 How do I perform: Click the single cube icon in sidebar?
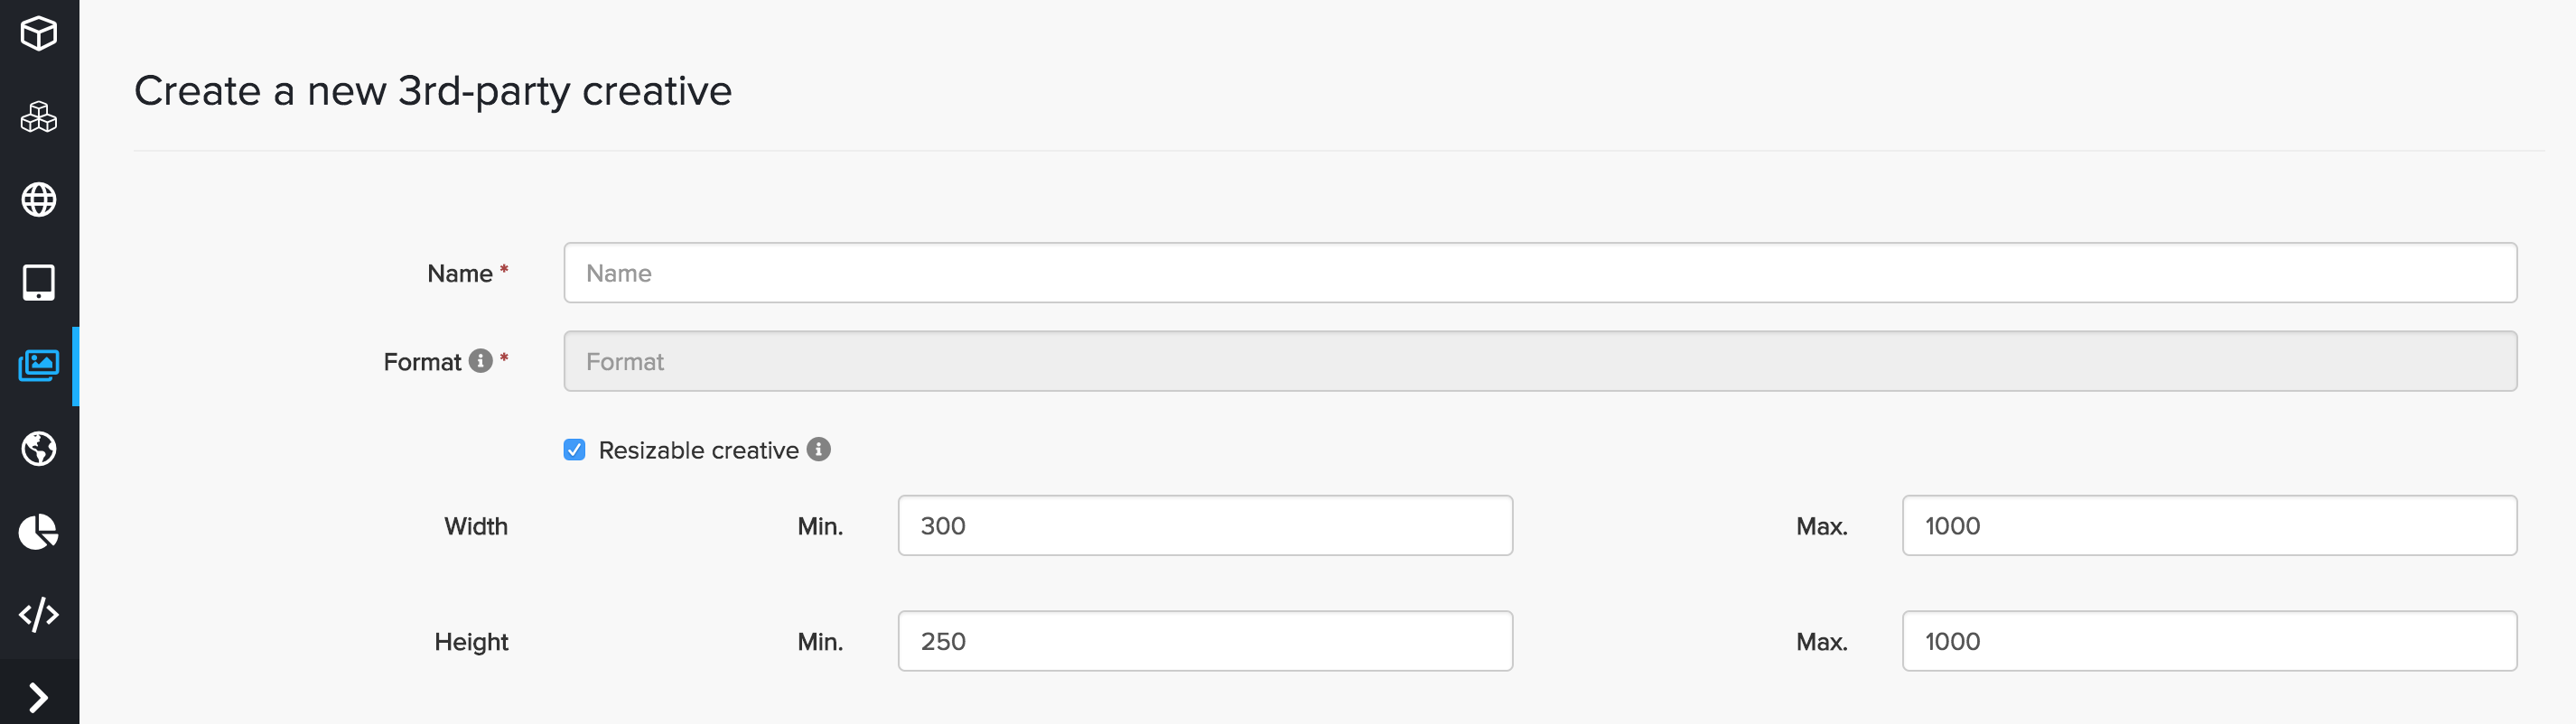click(39, 34)
